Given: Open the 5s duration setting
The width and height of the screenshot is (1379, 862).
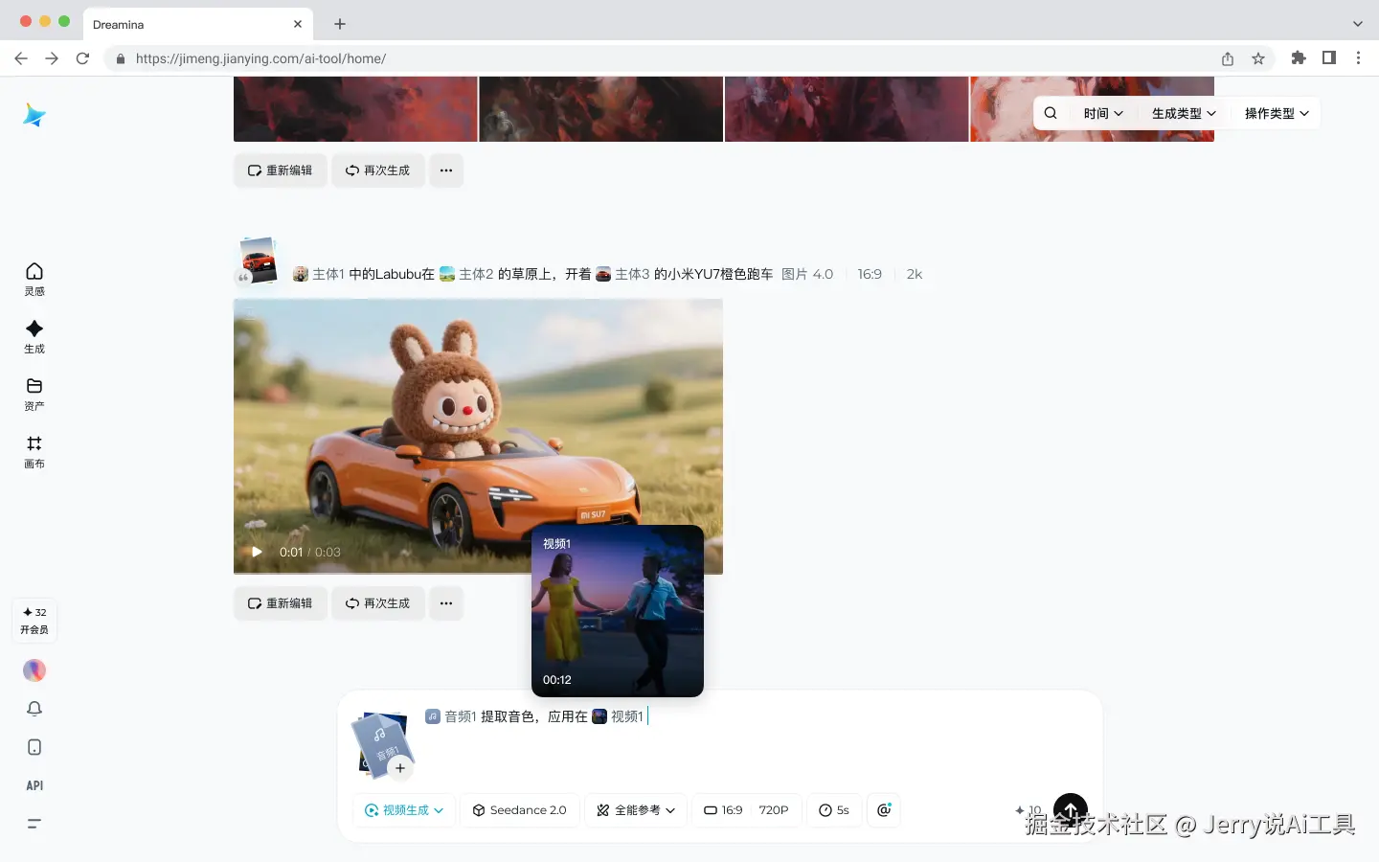Looking at the screenshot, I should [834, 810].
